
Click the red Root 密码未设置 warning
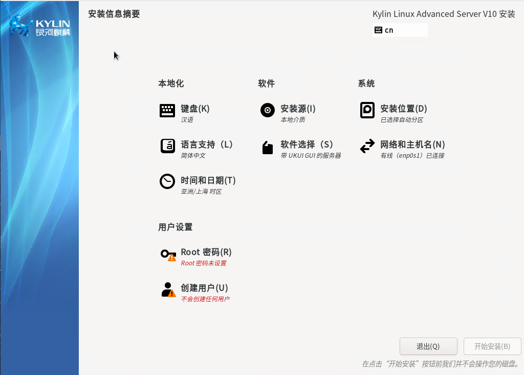point(204,263)
